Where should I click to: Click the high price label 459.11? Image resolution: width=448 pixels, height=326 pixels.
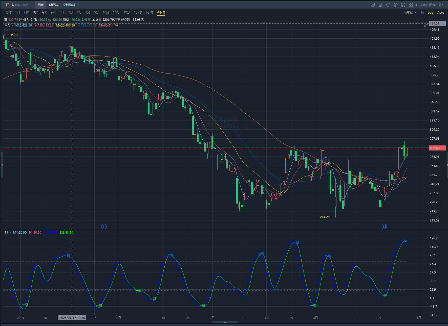click(15, 35)
